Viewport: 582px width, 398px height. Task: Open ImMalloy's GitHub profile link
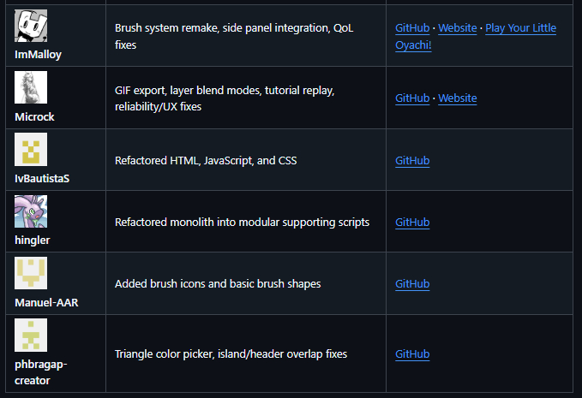pos(412,28)
